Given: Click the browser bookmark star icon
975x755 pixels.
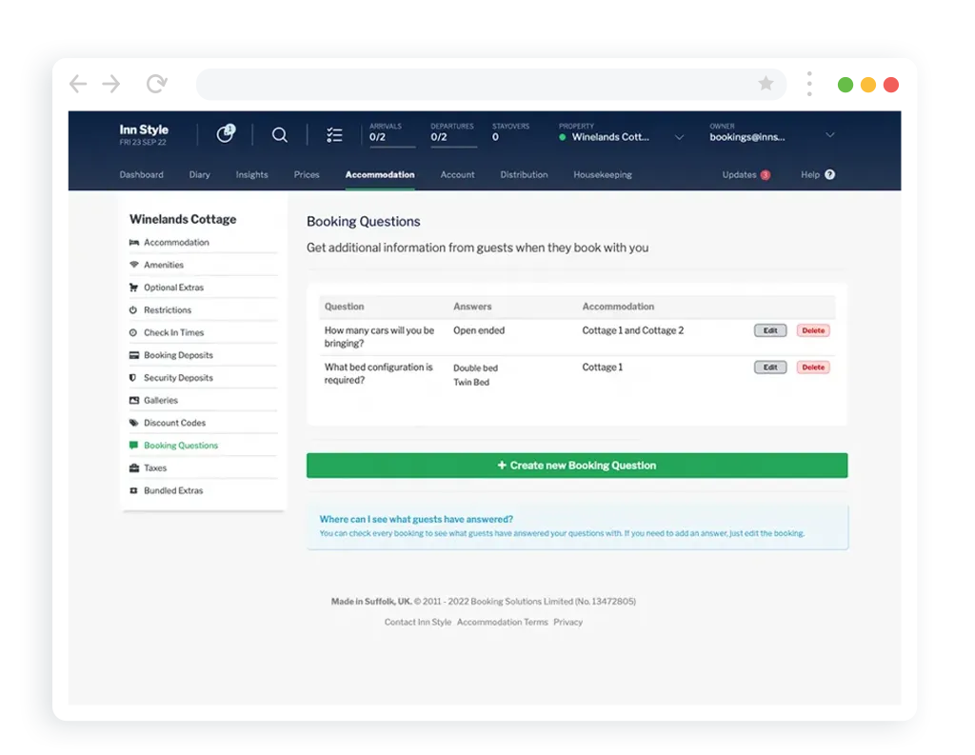Looking at the screenshot, I should (x=766, y=84).
